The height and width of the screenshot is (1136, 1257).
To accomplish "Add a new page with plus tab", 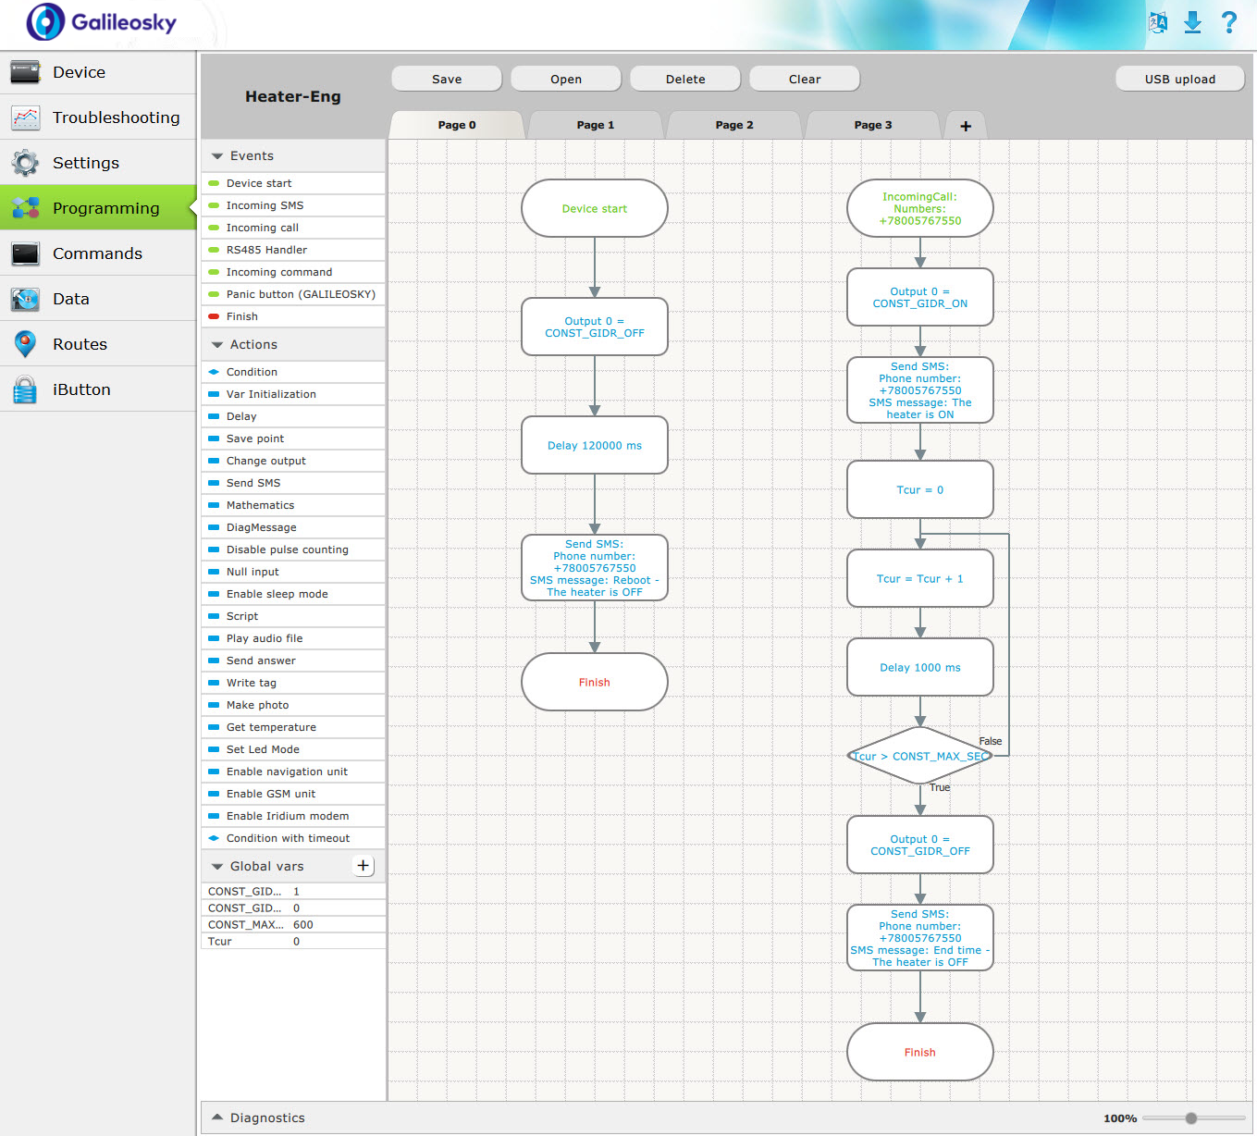I will pos(966,126).
